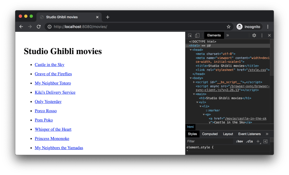Open the Castle in the Sky link
Image resolution: width=289 pixels, height=175 pixels.
[49, 65]
